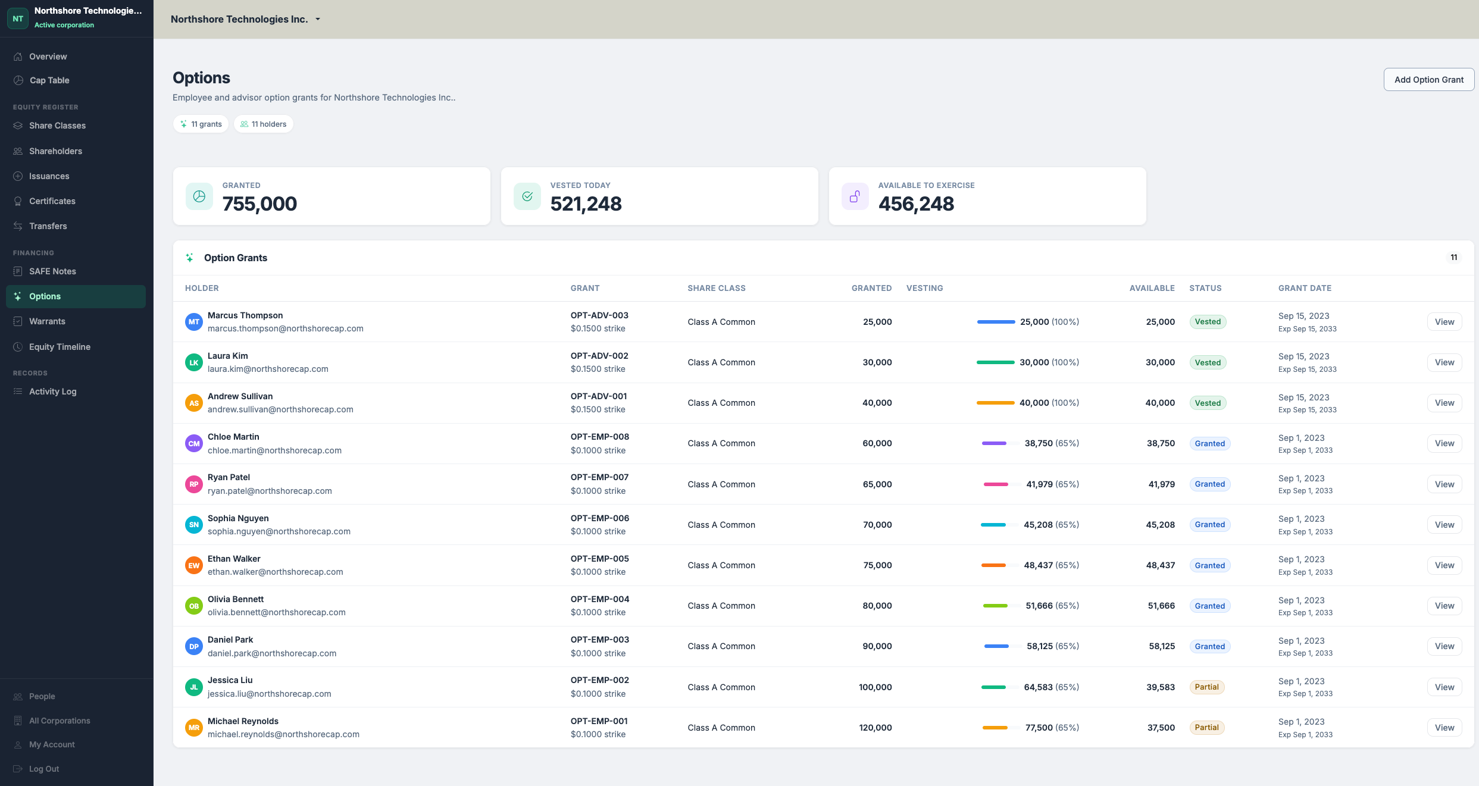The image size is (1479, 786).
Task: Click the Granted pie chart card icon
Action: click(x=199, y=196)
